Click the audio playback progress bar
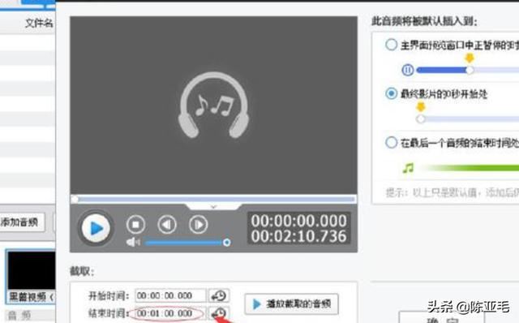519x323 pixels. pos(213,199)
